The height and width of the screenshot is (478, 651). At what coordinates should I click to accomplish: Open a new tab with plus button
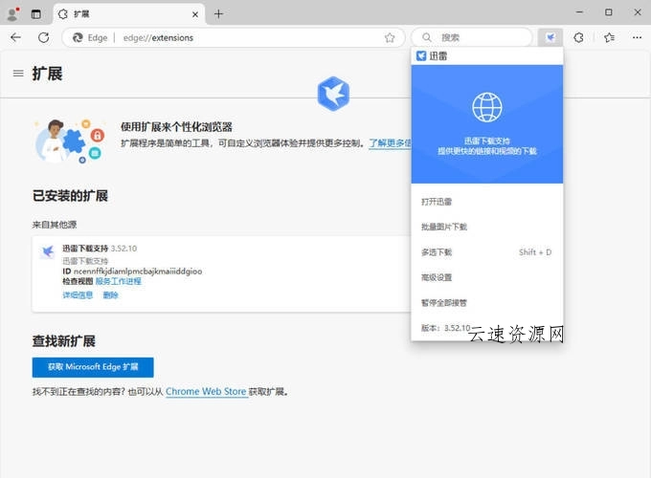click(x=218, y=14)
